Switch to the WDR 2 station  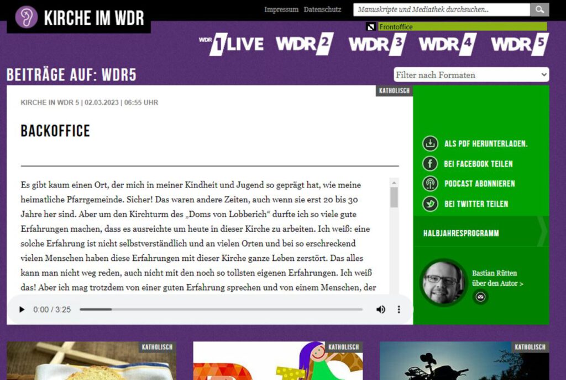tap(305, 44)
